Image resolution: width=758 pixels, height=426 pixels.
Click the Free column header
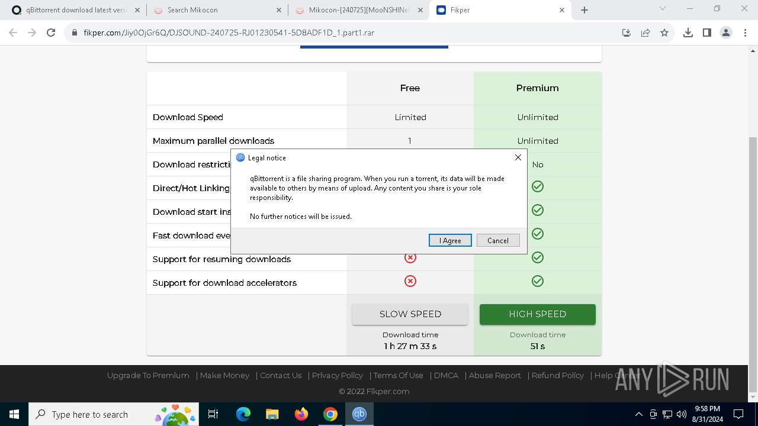click(x=410, y=88)
